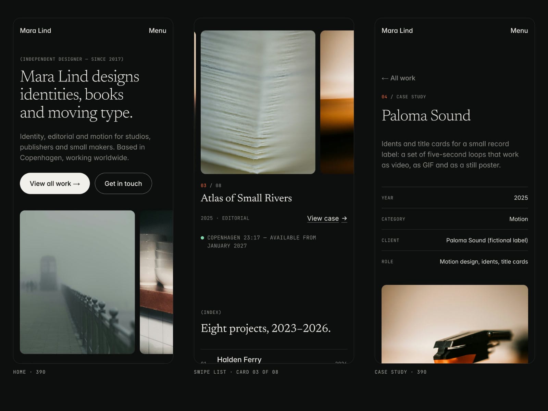Click the 04 / Case Study label

[x=404, y=97]
